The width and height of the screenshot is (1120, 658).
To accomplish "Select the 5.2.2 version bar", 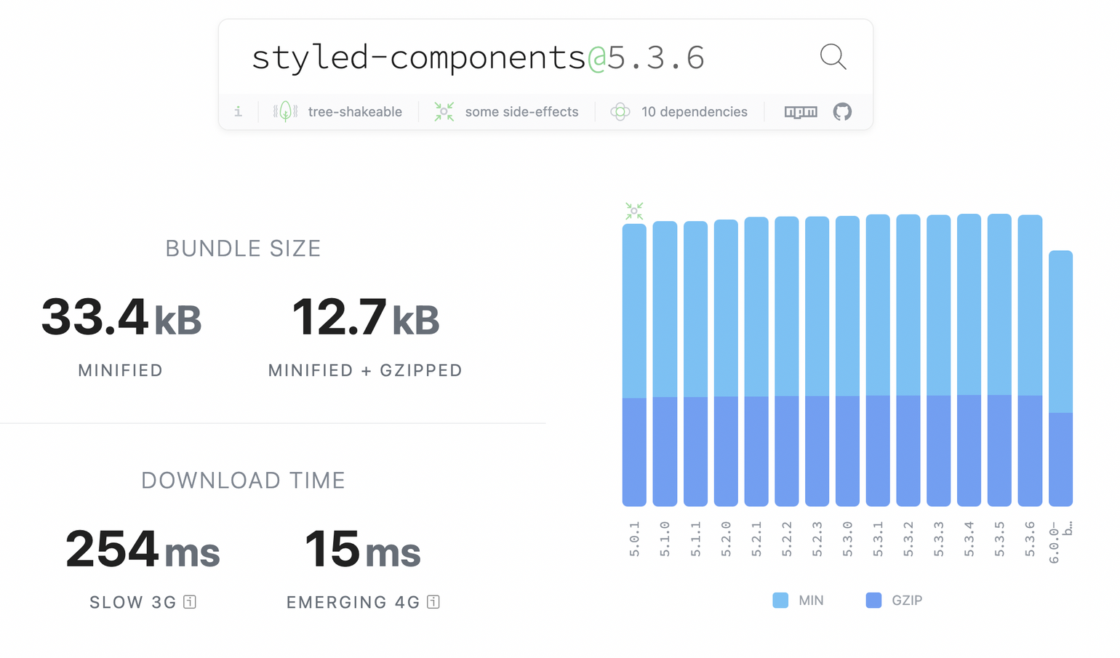I will point(787,361).
